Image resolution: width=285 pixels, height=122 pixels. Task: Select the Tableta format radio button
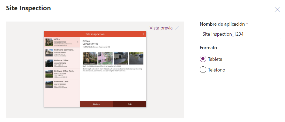click(x=203, y=59)
